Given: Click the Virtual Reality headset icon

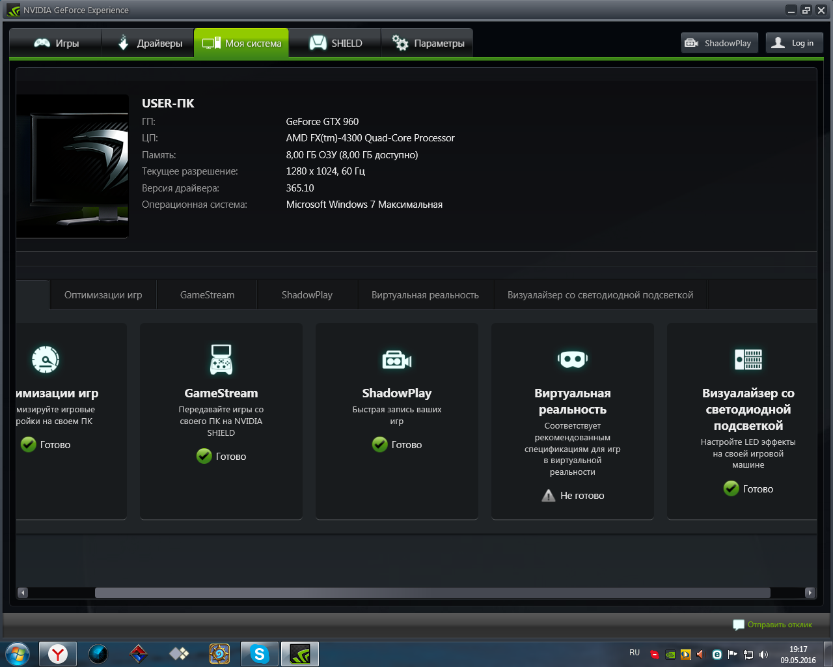Looking at the screenshot, I should pos(573,359).
